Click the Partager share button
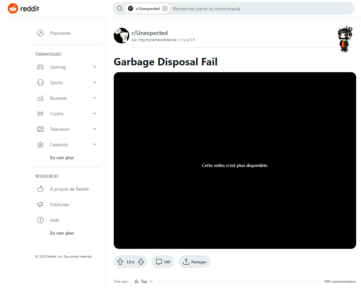 195,262
